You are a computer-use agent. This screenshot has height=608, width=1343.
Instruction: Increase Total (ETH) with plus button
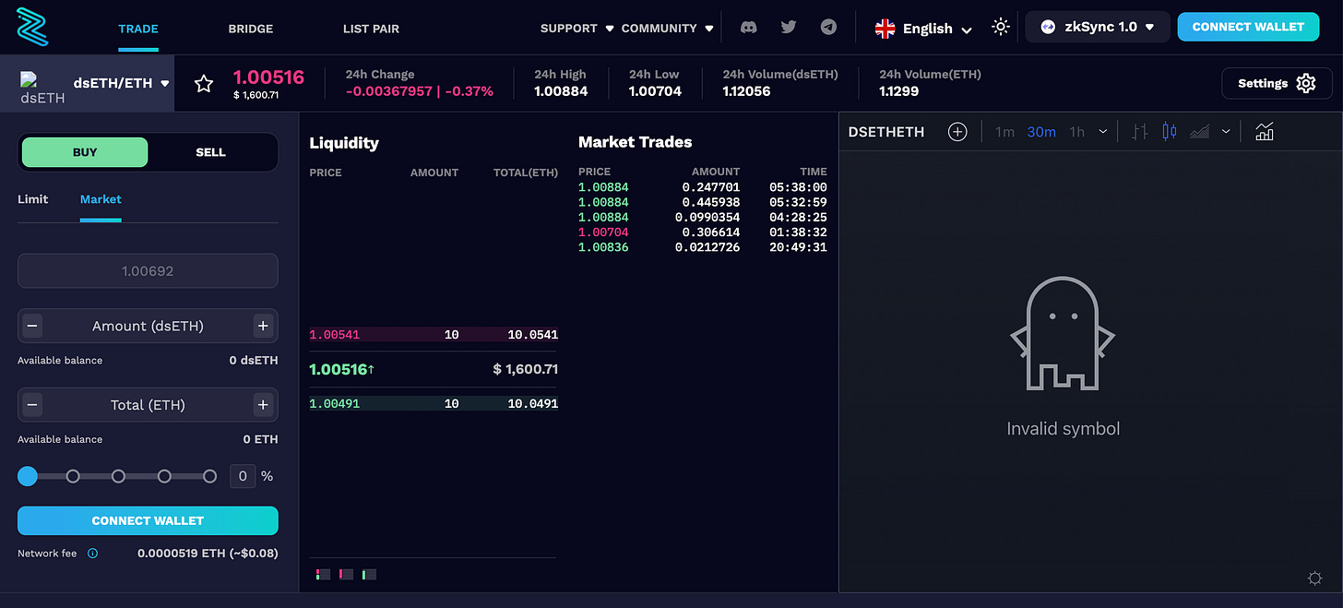click(x=263, y=404)
